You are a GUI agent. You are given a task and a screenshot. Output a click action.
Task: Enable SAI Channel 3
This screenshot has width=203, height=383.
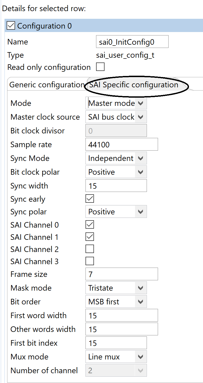(90, 261)
